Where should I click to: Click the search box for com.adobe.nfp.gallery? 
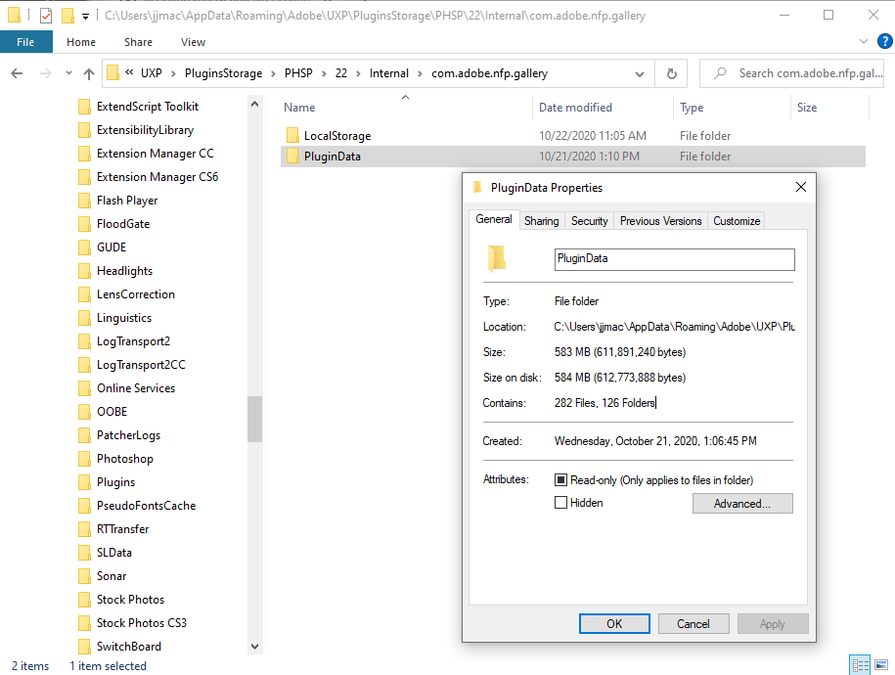(791, 73)
